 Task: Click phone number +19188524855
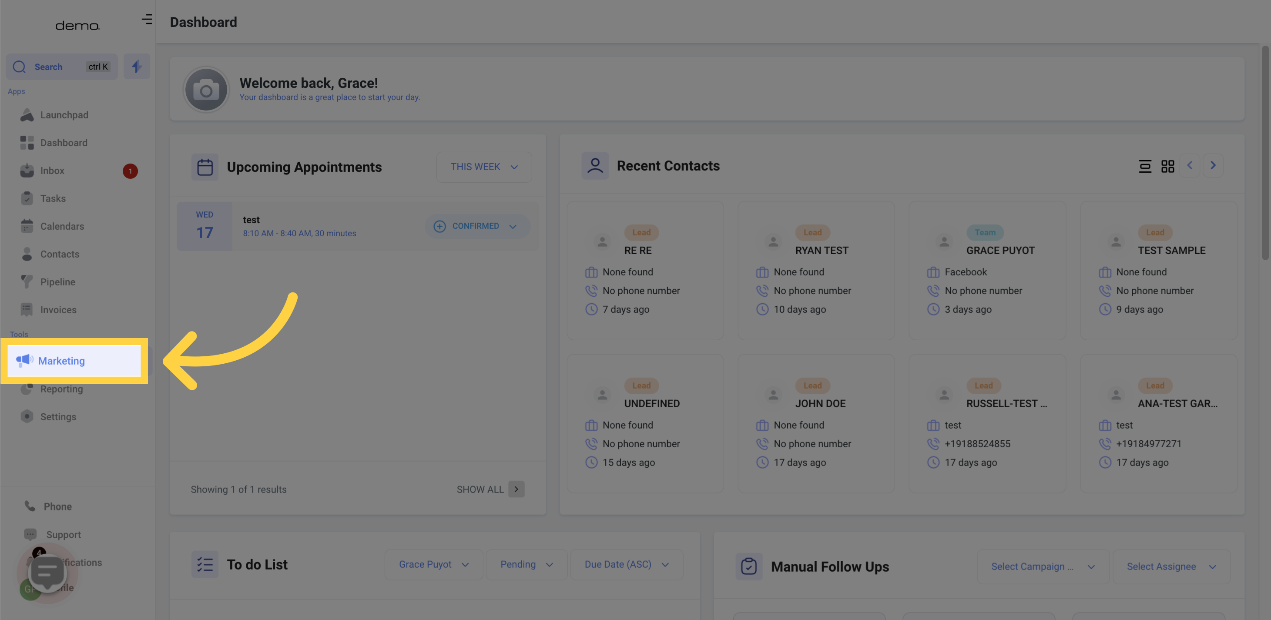click(977, 444)
